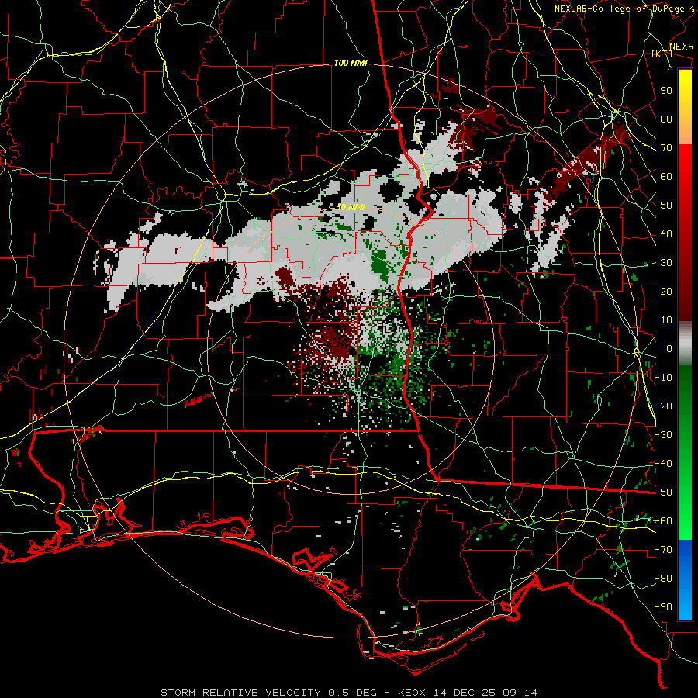The height and width of the screenshot is (698, 698).
Task: Click the 70 value on the velocity scale
Action: [666, 148]
